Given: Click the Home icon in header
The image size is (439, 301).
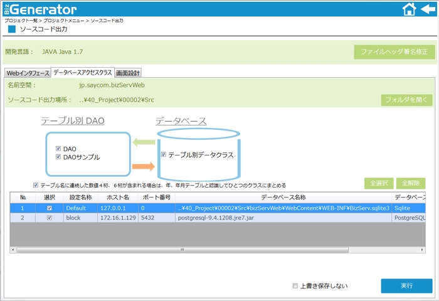Looking at the screenshot, I should pos(409,9).
